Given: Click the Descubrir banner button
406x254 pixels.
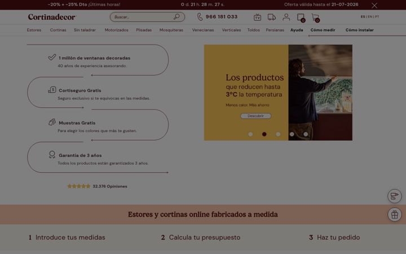Looking at the screenshot, I should point(255,116).
